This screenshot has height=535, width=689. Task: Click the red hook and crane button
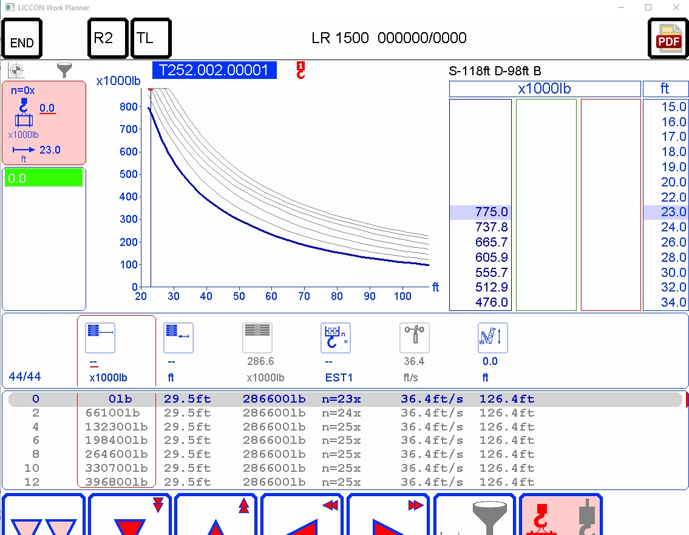(561, 514)
